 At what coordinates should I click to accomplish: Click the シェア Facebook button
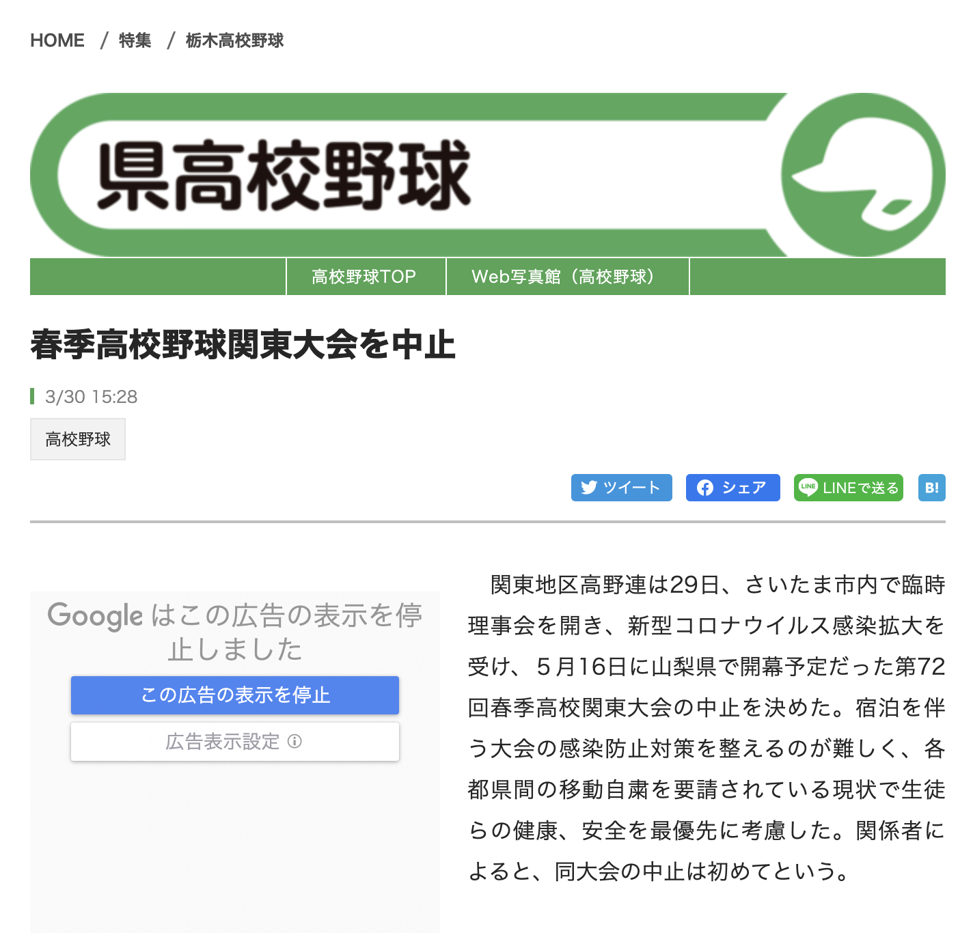tap(733, 488)
